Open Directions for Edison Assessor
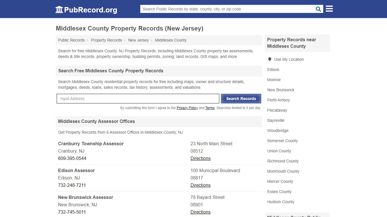The height and width of the screenshot is (217, 387). [x=201, y=185]
